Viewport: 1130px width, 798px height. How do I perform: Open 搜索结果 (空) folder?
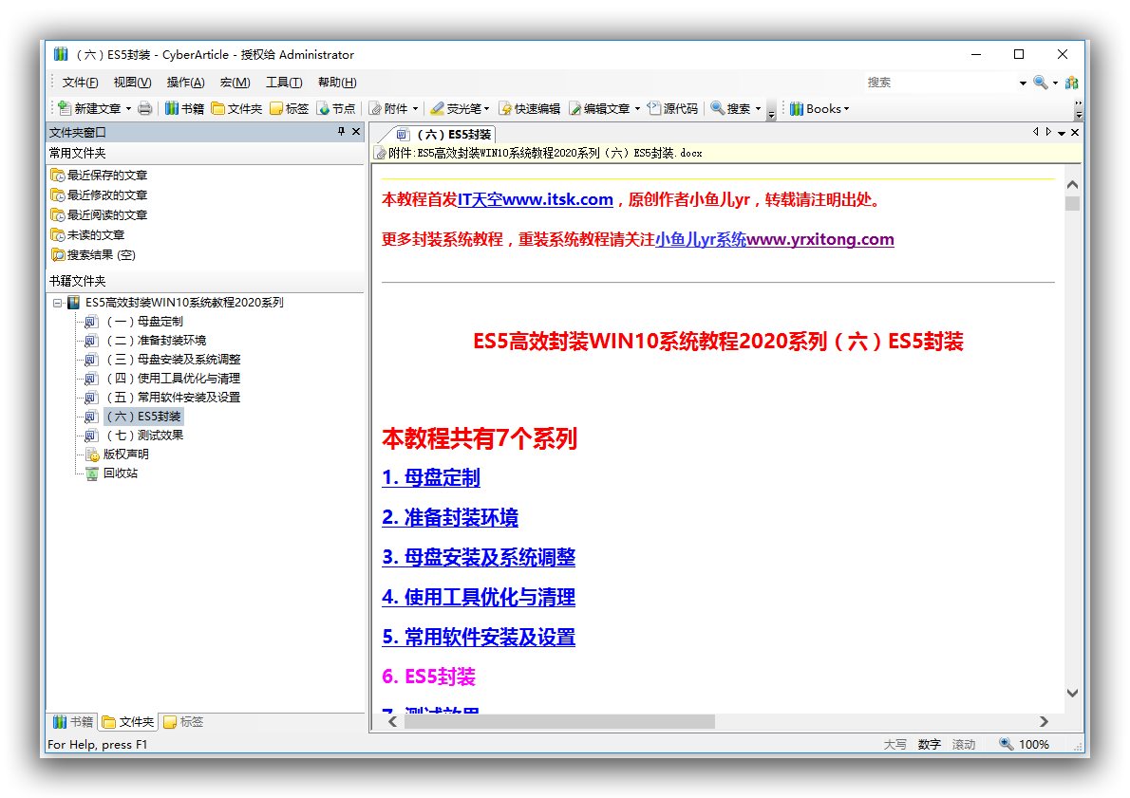point(93,255)
